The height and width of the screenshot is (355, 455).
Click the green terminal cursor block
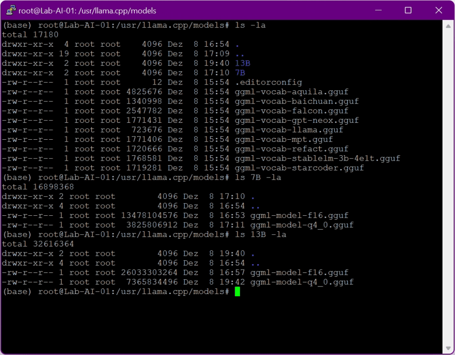(x=237, y=291)
